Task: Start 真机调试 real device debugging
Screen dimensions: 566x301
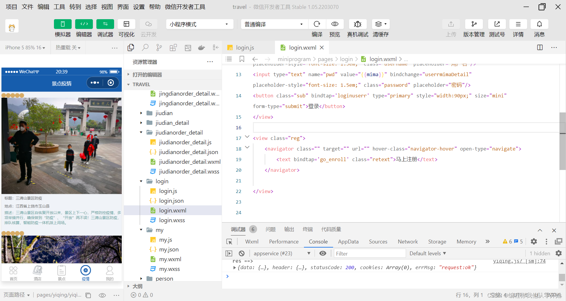Action: [358, 24]
